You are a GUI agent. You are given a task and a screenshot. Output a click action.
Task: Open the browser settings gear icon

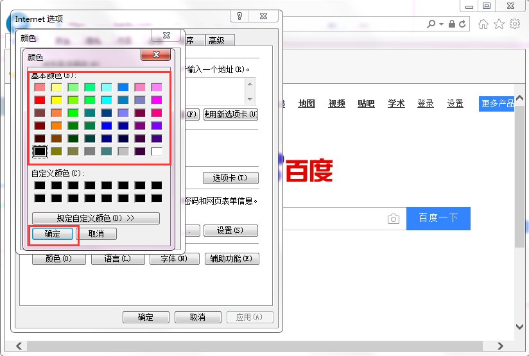(x=515, y=24)
